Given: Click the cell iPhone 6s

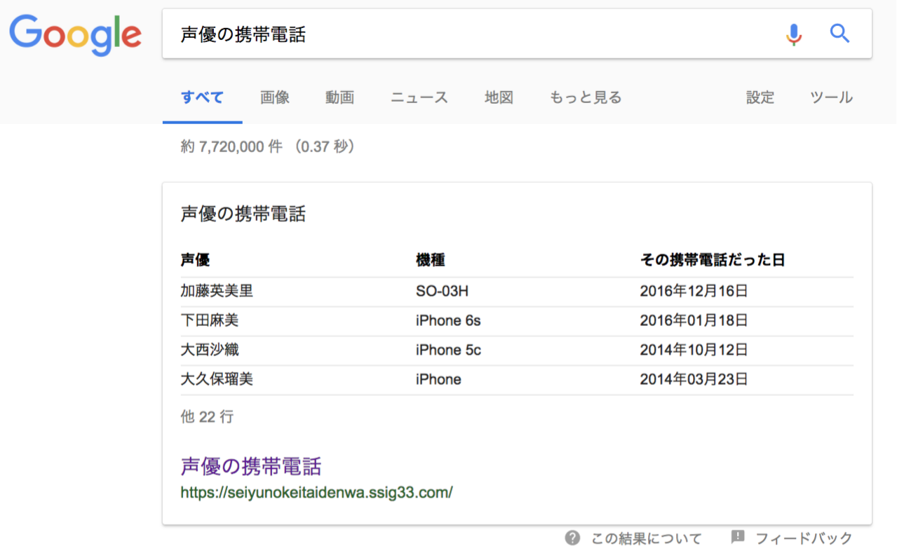Looking at the screenshot, I should coord(448,320).
